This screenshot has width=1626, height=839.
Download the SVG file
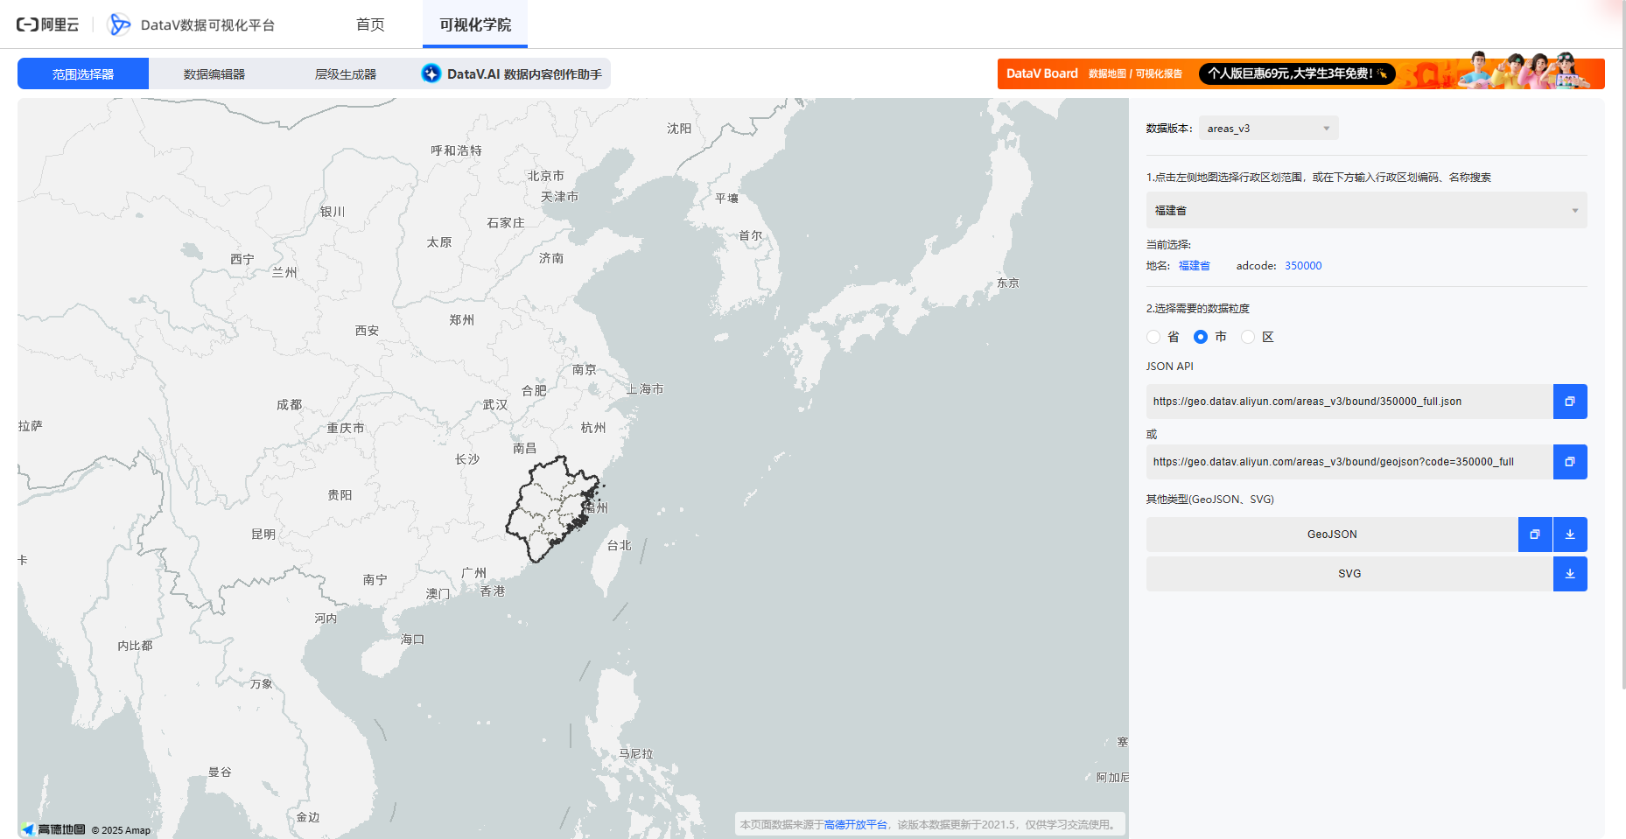pyautogui.click(x=1570, y=574)
